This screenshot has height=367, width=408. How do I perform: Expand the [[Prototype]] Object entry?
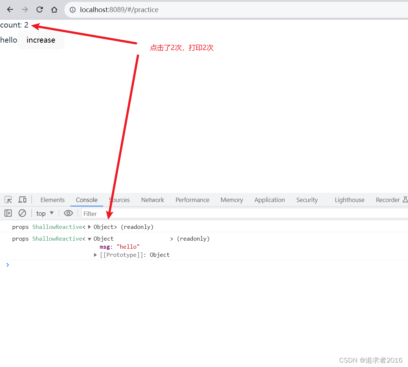(x=96, y=255)
